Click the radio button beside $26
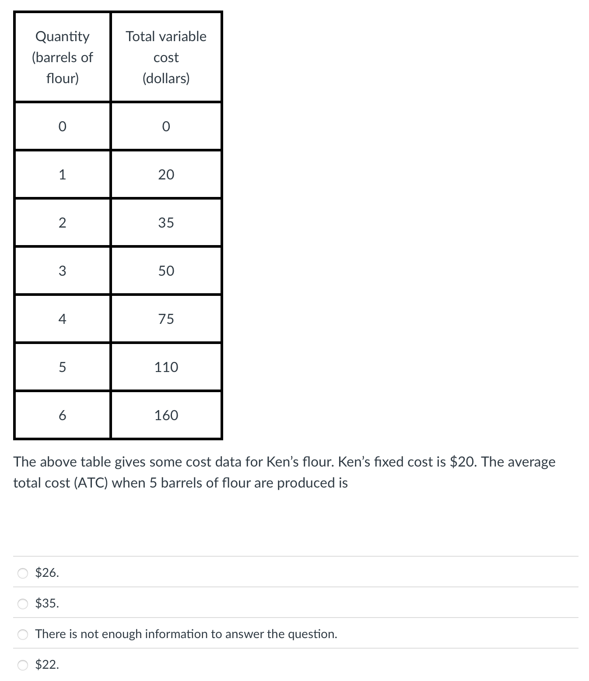 (22, 572)
